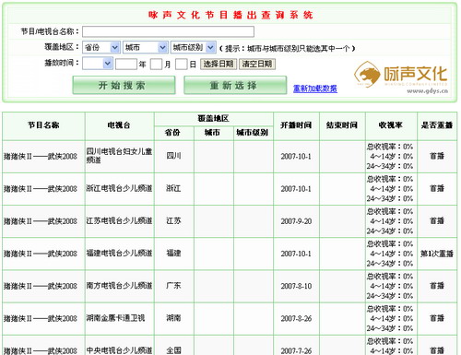The width and height of the screenshot is (461, 355).
Task: Click the 福建 province cell
Action: pos(173,254)
